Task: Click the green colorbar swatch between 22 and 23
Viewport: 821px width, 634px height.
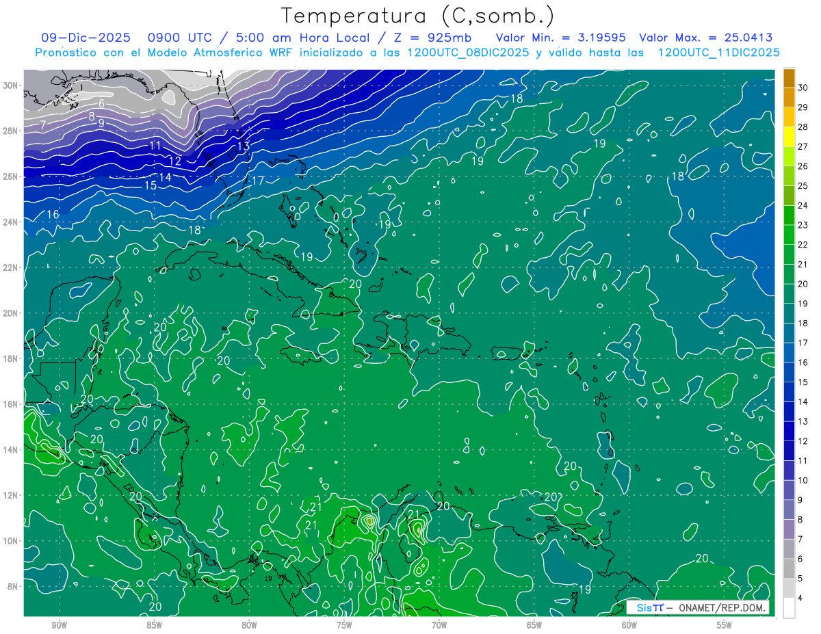Action: point(789,235)
